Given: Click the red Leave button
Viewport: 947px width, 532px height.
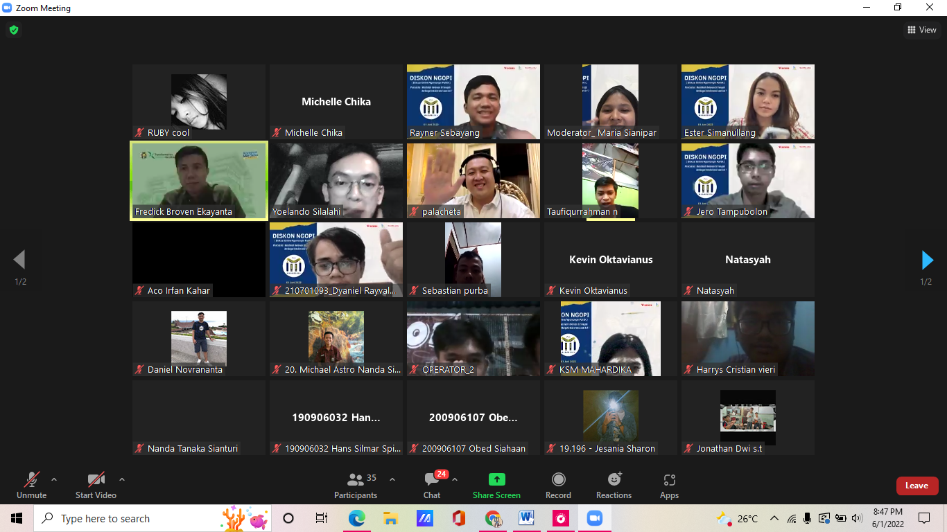Looking at the screenshot, I should 916,486.
